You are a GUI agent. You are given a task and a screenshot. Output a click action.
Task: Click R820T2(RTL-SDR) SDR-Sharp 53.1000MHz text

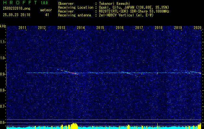pyautogui.click(x=134, y=11)
